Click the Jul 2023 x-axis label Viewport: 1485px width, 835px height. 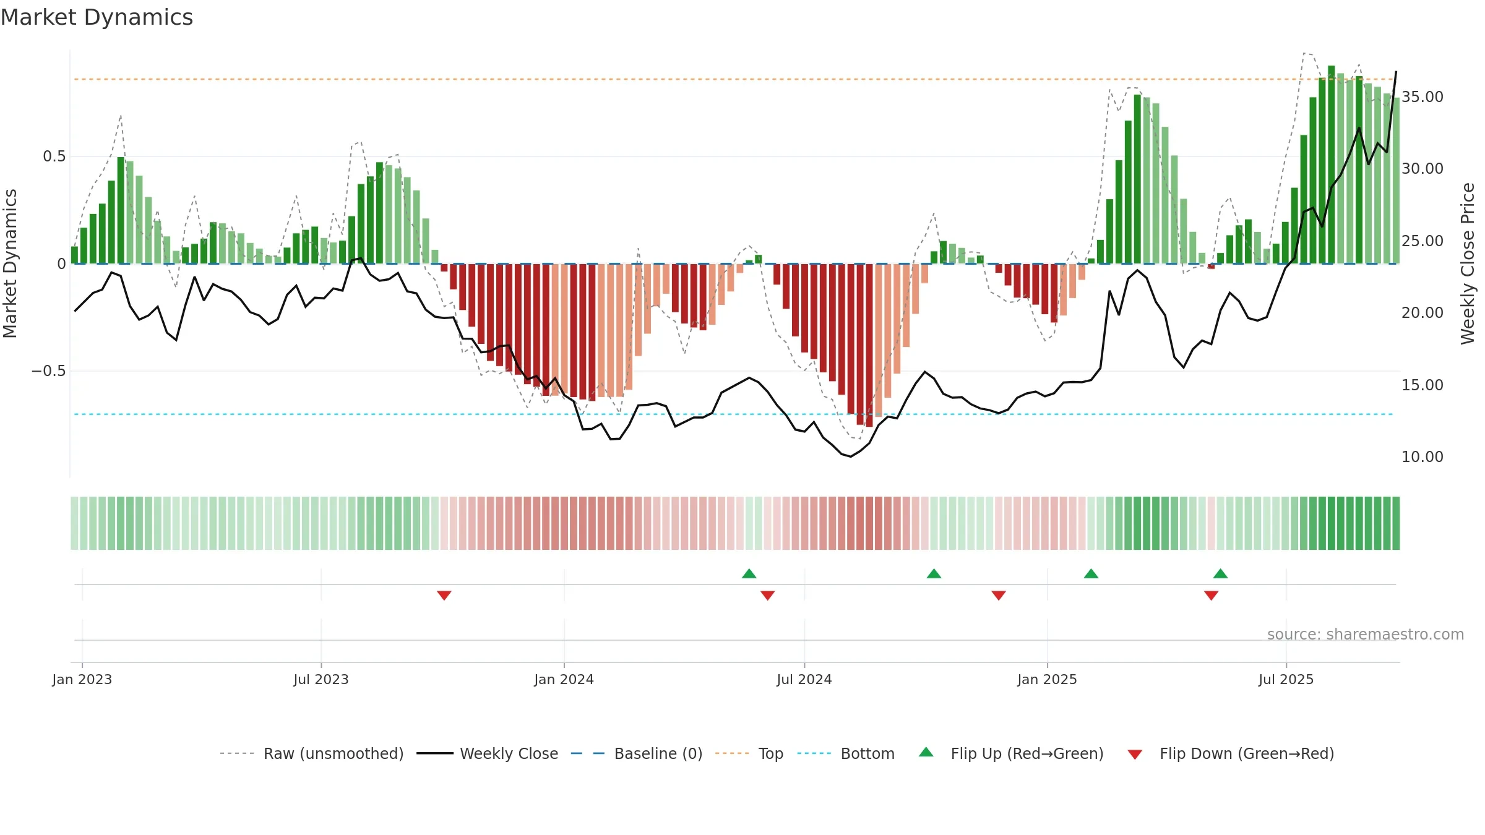(x=321, y=679)
